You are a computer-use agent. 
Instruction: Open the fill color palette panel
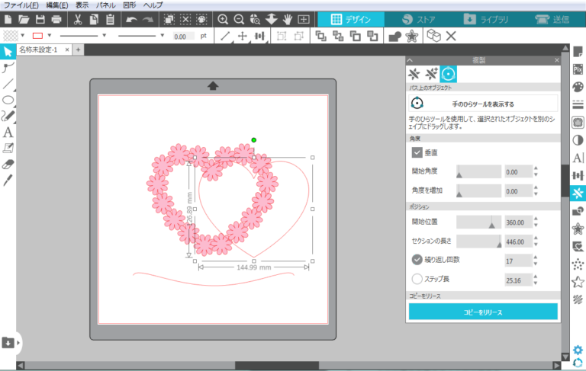pyautogui.click(x=578, y=87)
